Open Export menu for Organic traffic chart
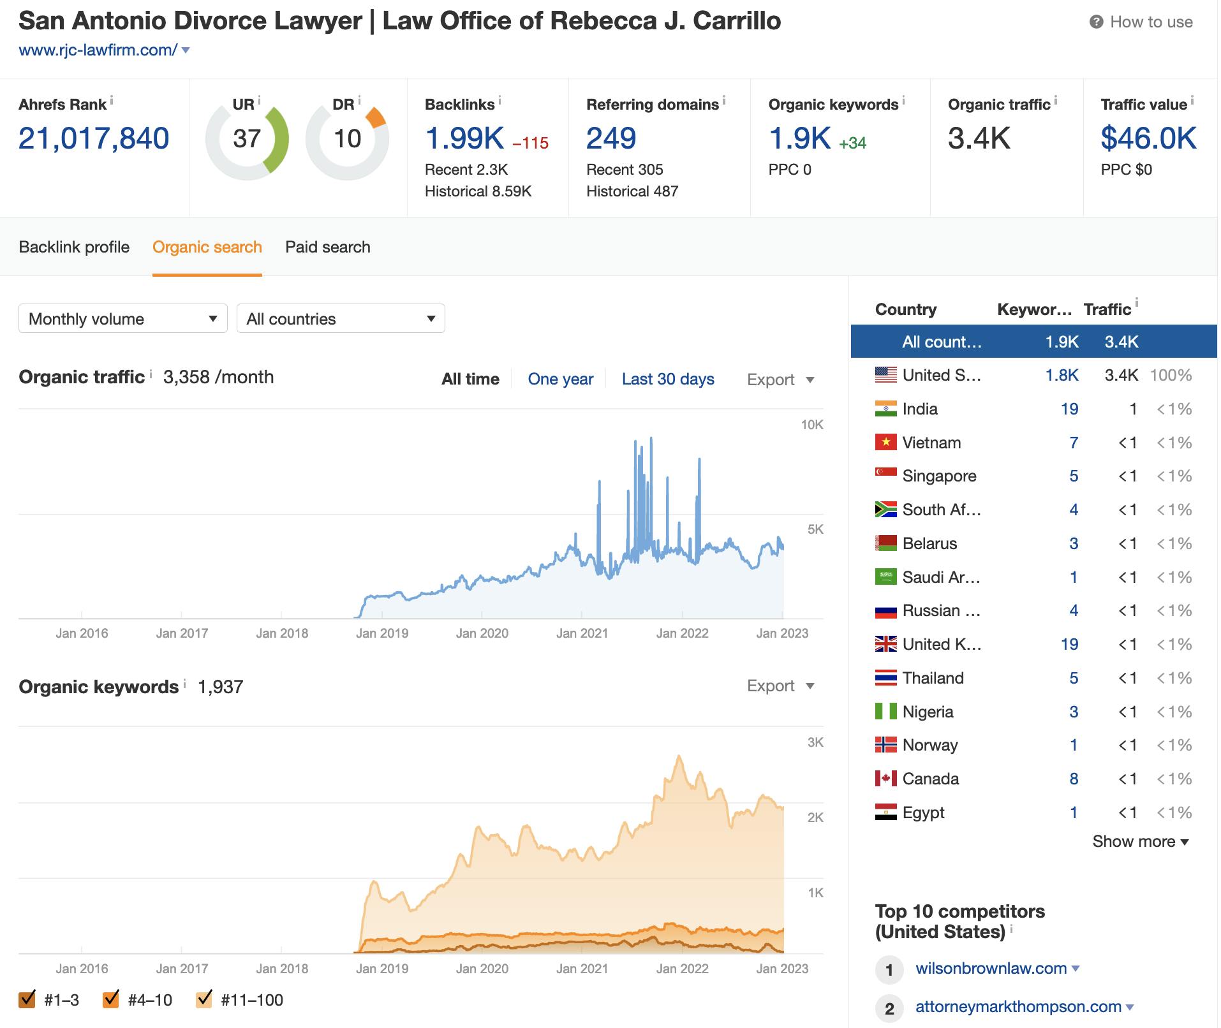1221x1028 pixels. pos(781,379)
